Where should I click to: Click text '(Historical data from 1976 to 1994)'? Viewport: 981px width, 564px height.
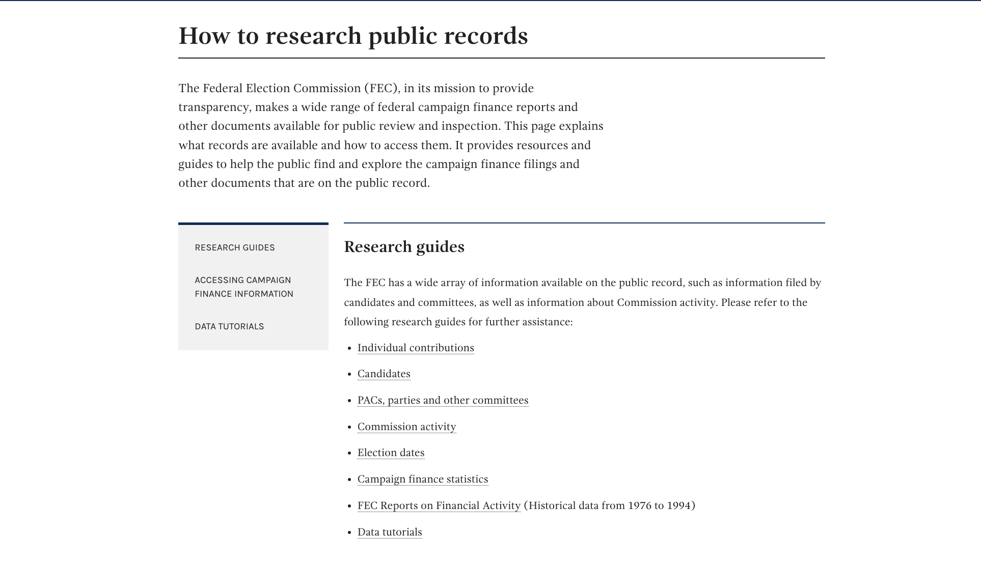610,505
